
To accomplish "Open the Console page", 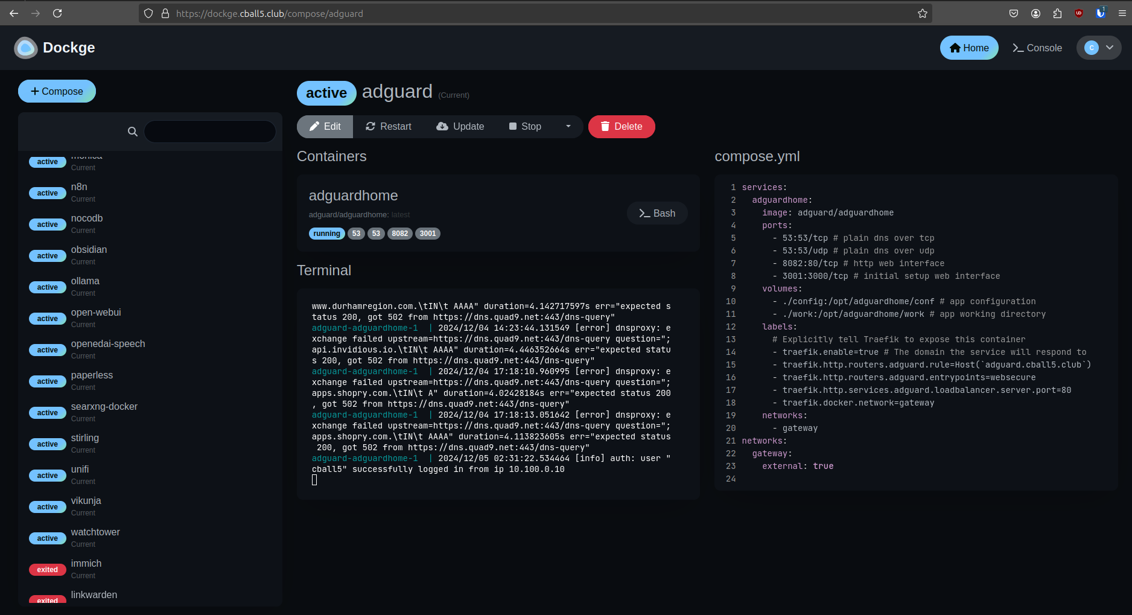I will click(x=1037, y=48).
